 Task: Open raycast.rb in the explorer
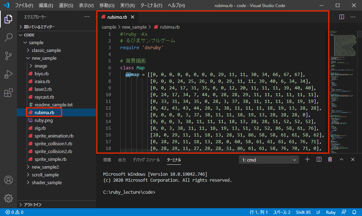57,97
